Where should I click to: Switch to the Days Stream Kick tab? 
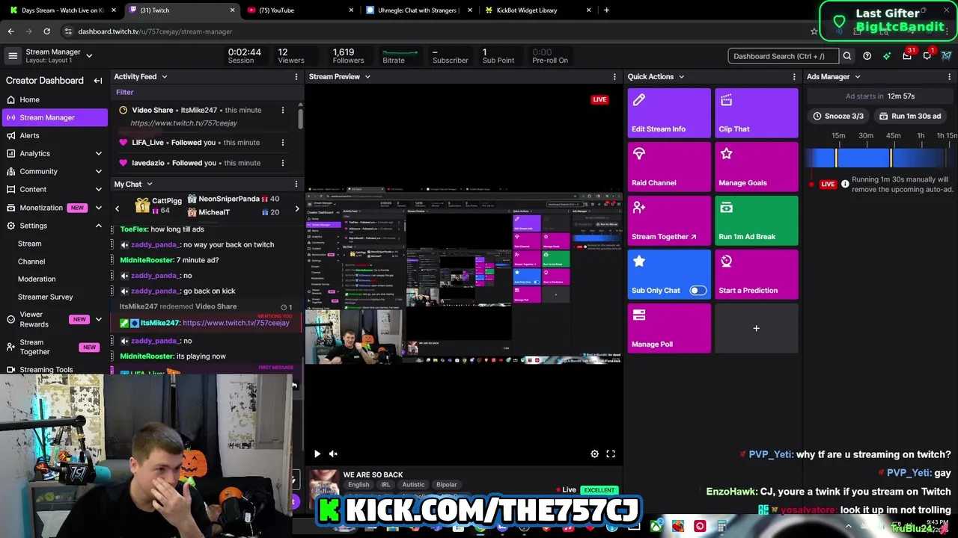(x=61, y=10)
